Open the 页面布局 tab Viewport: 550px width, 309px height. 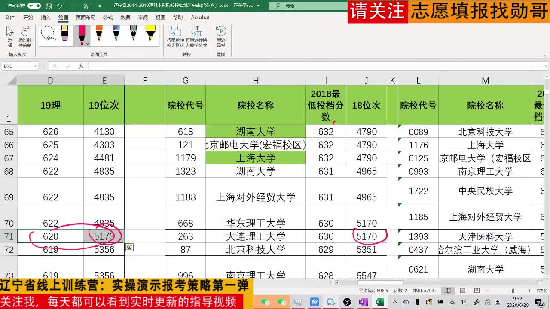tap(86, 18)
